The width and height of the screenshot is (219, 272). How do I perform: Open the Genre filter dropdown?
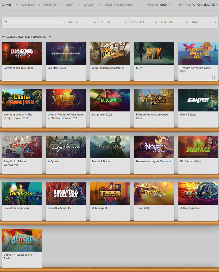click(82, 22)
